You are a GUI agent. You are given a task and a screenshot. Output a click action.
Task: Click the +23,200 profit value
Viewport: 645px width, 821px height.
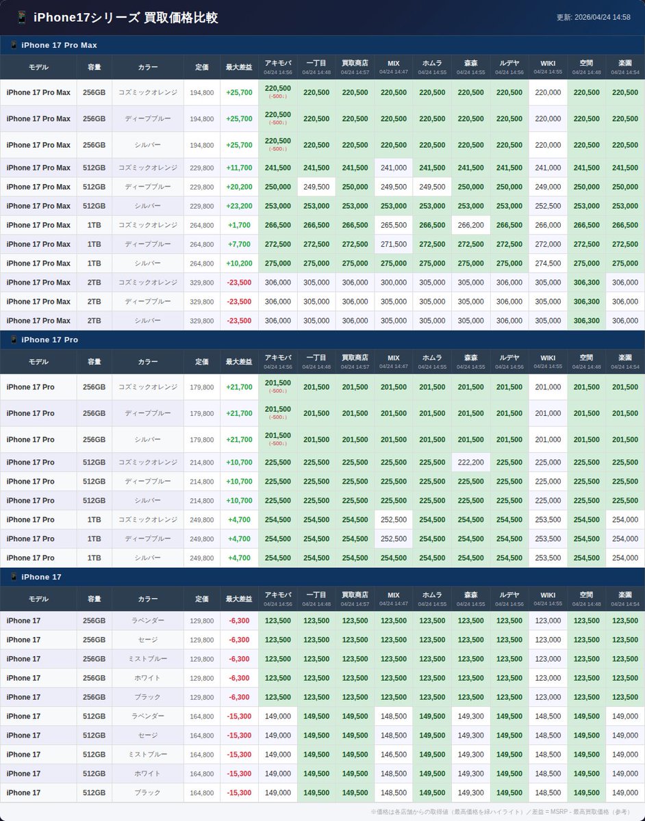[x=239, y=206]
